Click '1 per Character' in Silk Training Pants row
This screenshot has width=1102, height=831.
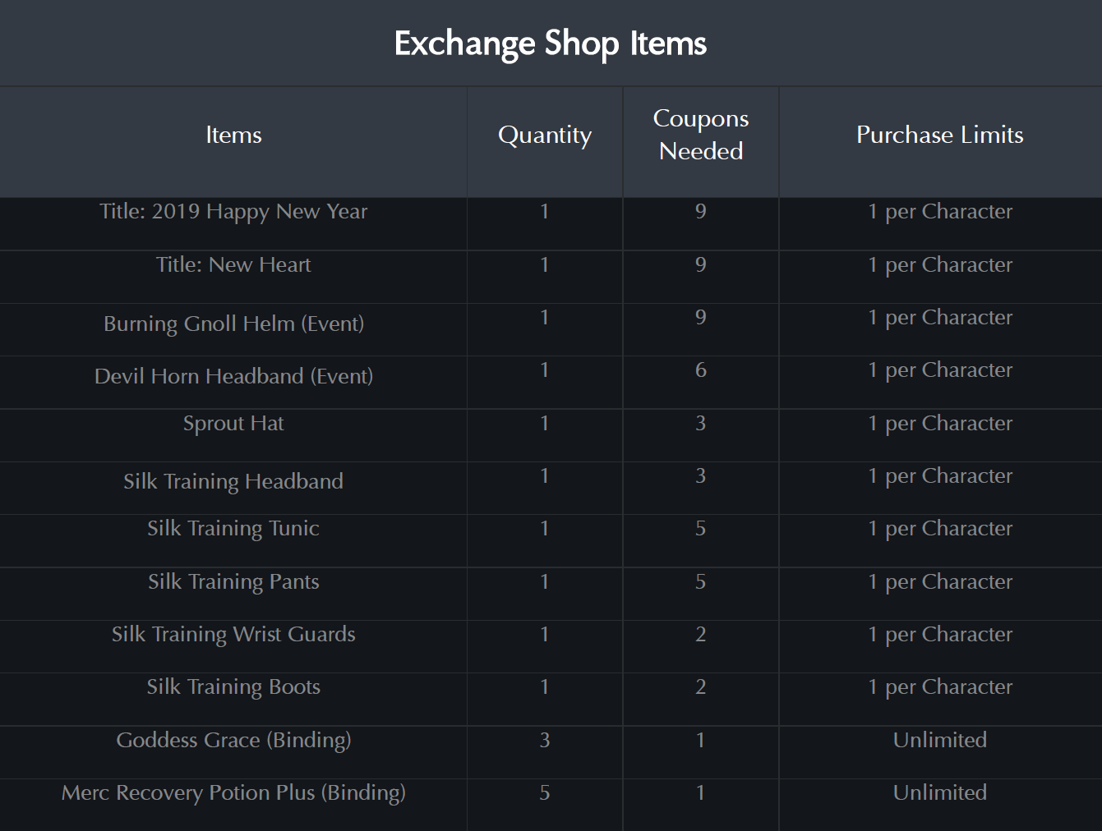pos(940,582)
